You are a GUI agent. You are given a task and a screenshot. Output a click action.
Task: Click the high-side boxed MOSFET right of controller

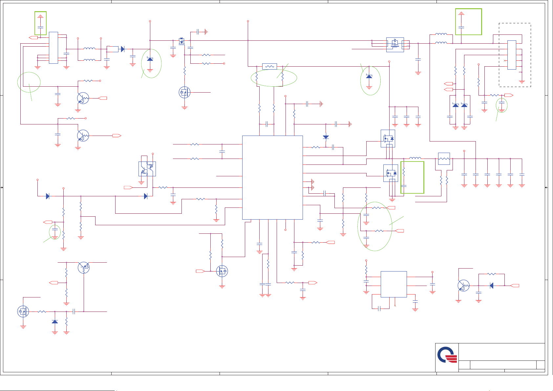(388, 139)
